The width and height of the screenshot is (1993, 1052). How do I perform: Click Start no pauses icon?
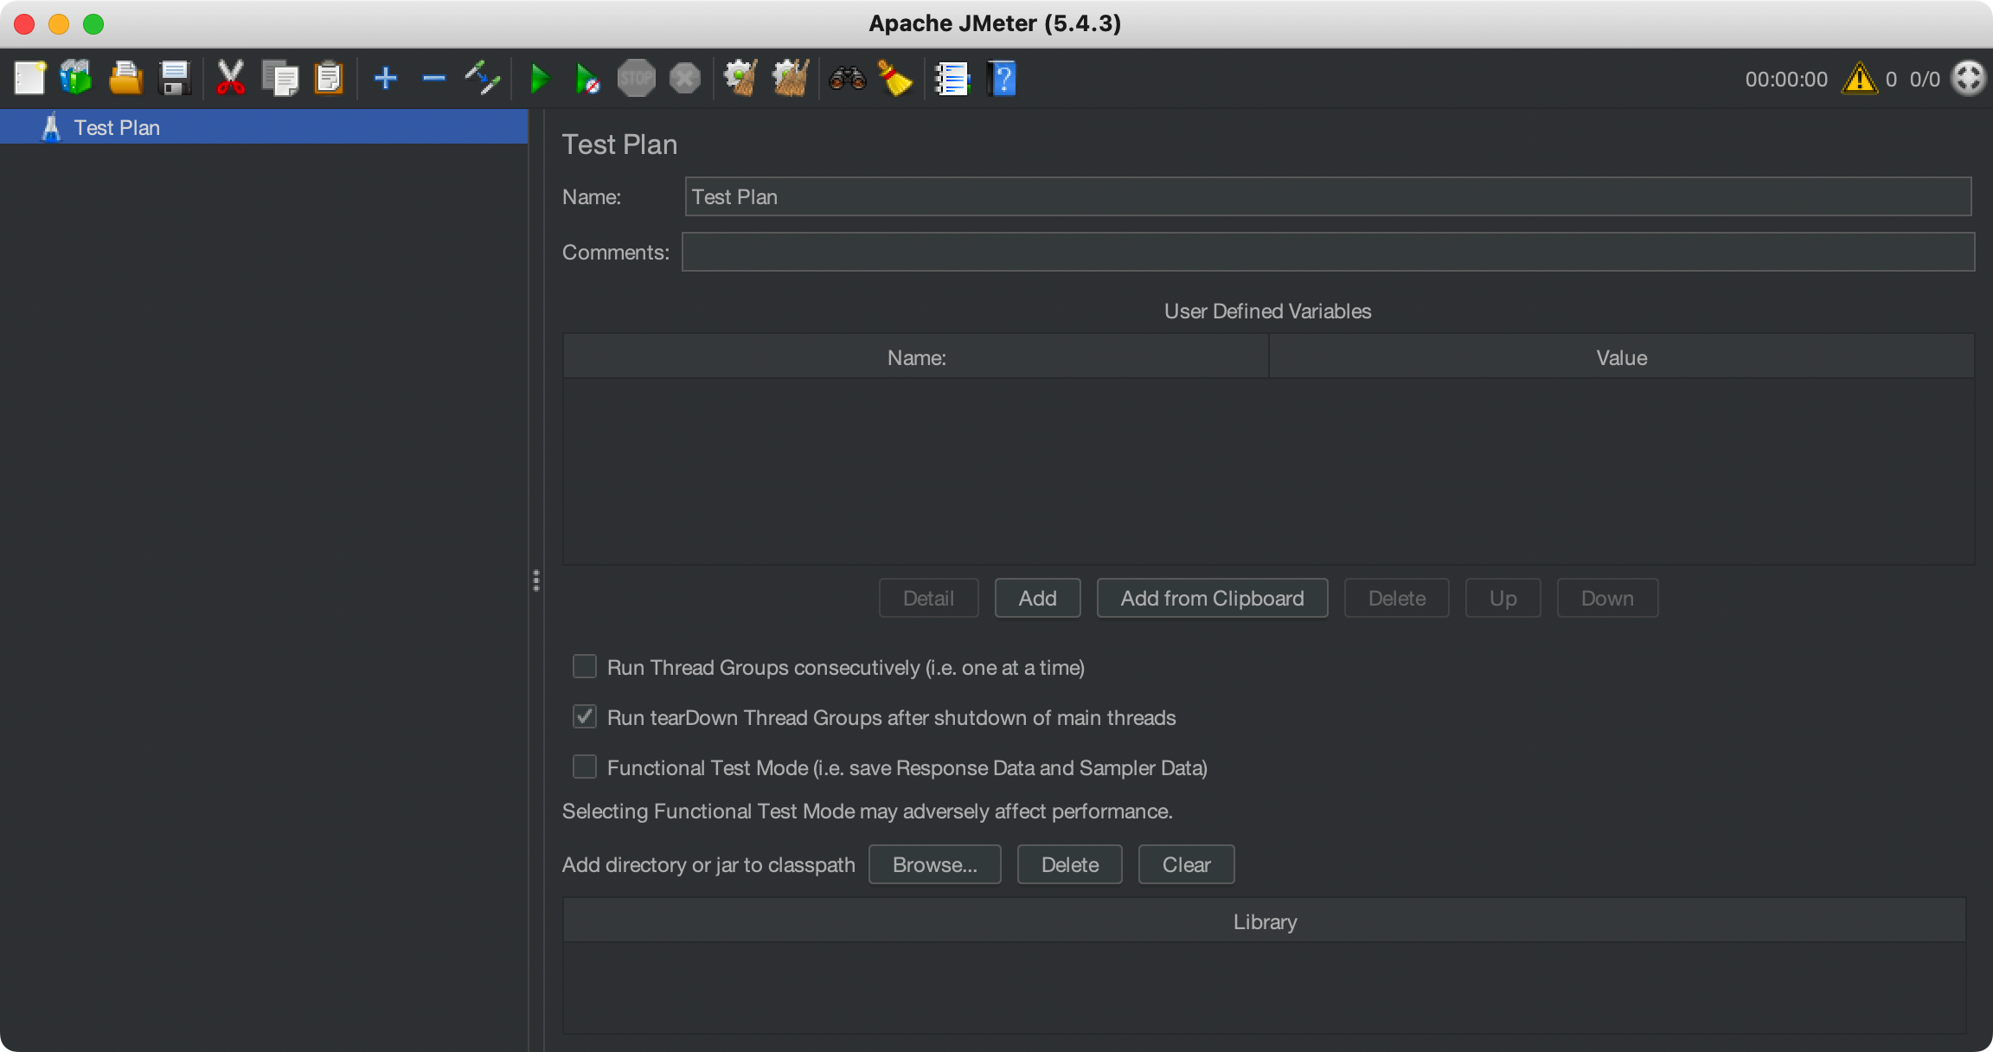[x=587, y=79]
